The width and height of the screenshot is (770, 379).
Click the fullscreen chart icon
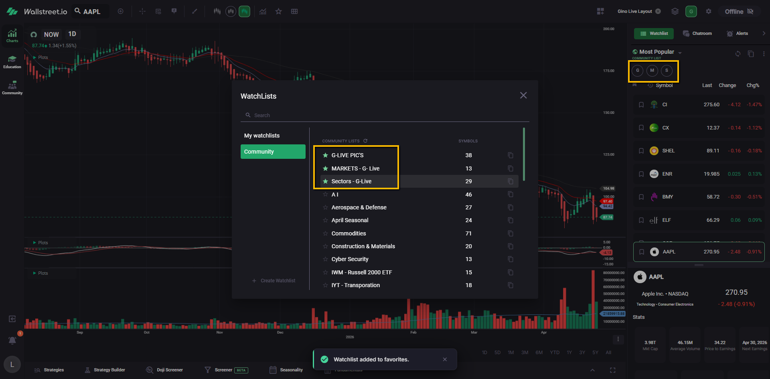coord(612,370)
